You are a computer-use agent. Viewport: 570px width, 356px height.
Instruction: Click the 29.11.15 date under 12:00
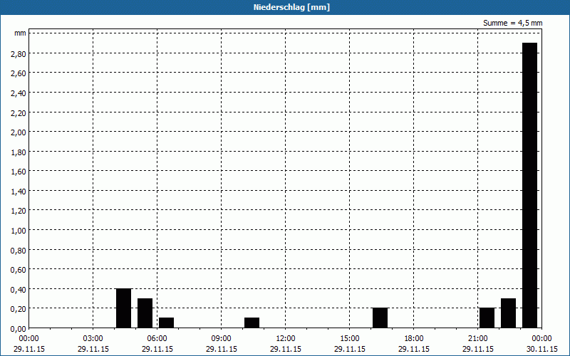click(286, 349)
